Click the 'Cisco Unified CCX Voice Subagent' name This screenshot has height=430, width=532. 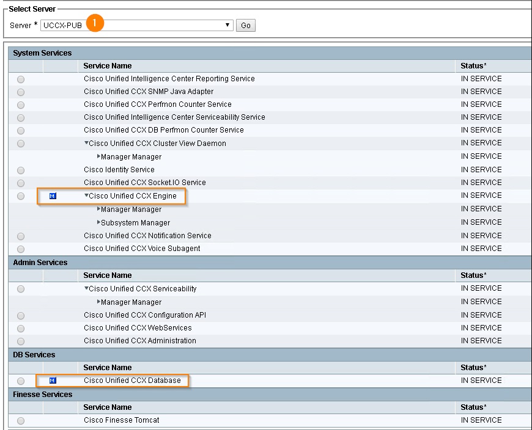tap(142, 249)
